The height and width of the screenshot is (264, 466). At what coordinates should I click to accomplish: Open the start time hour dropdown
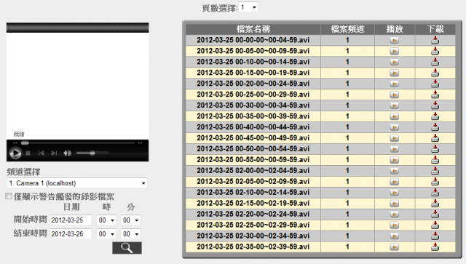[x=106, y=220]
